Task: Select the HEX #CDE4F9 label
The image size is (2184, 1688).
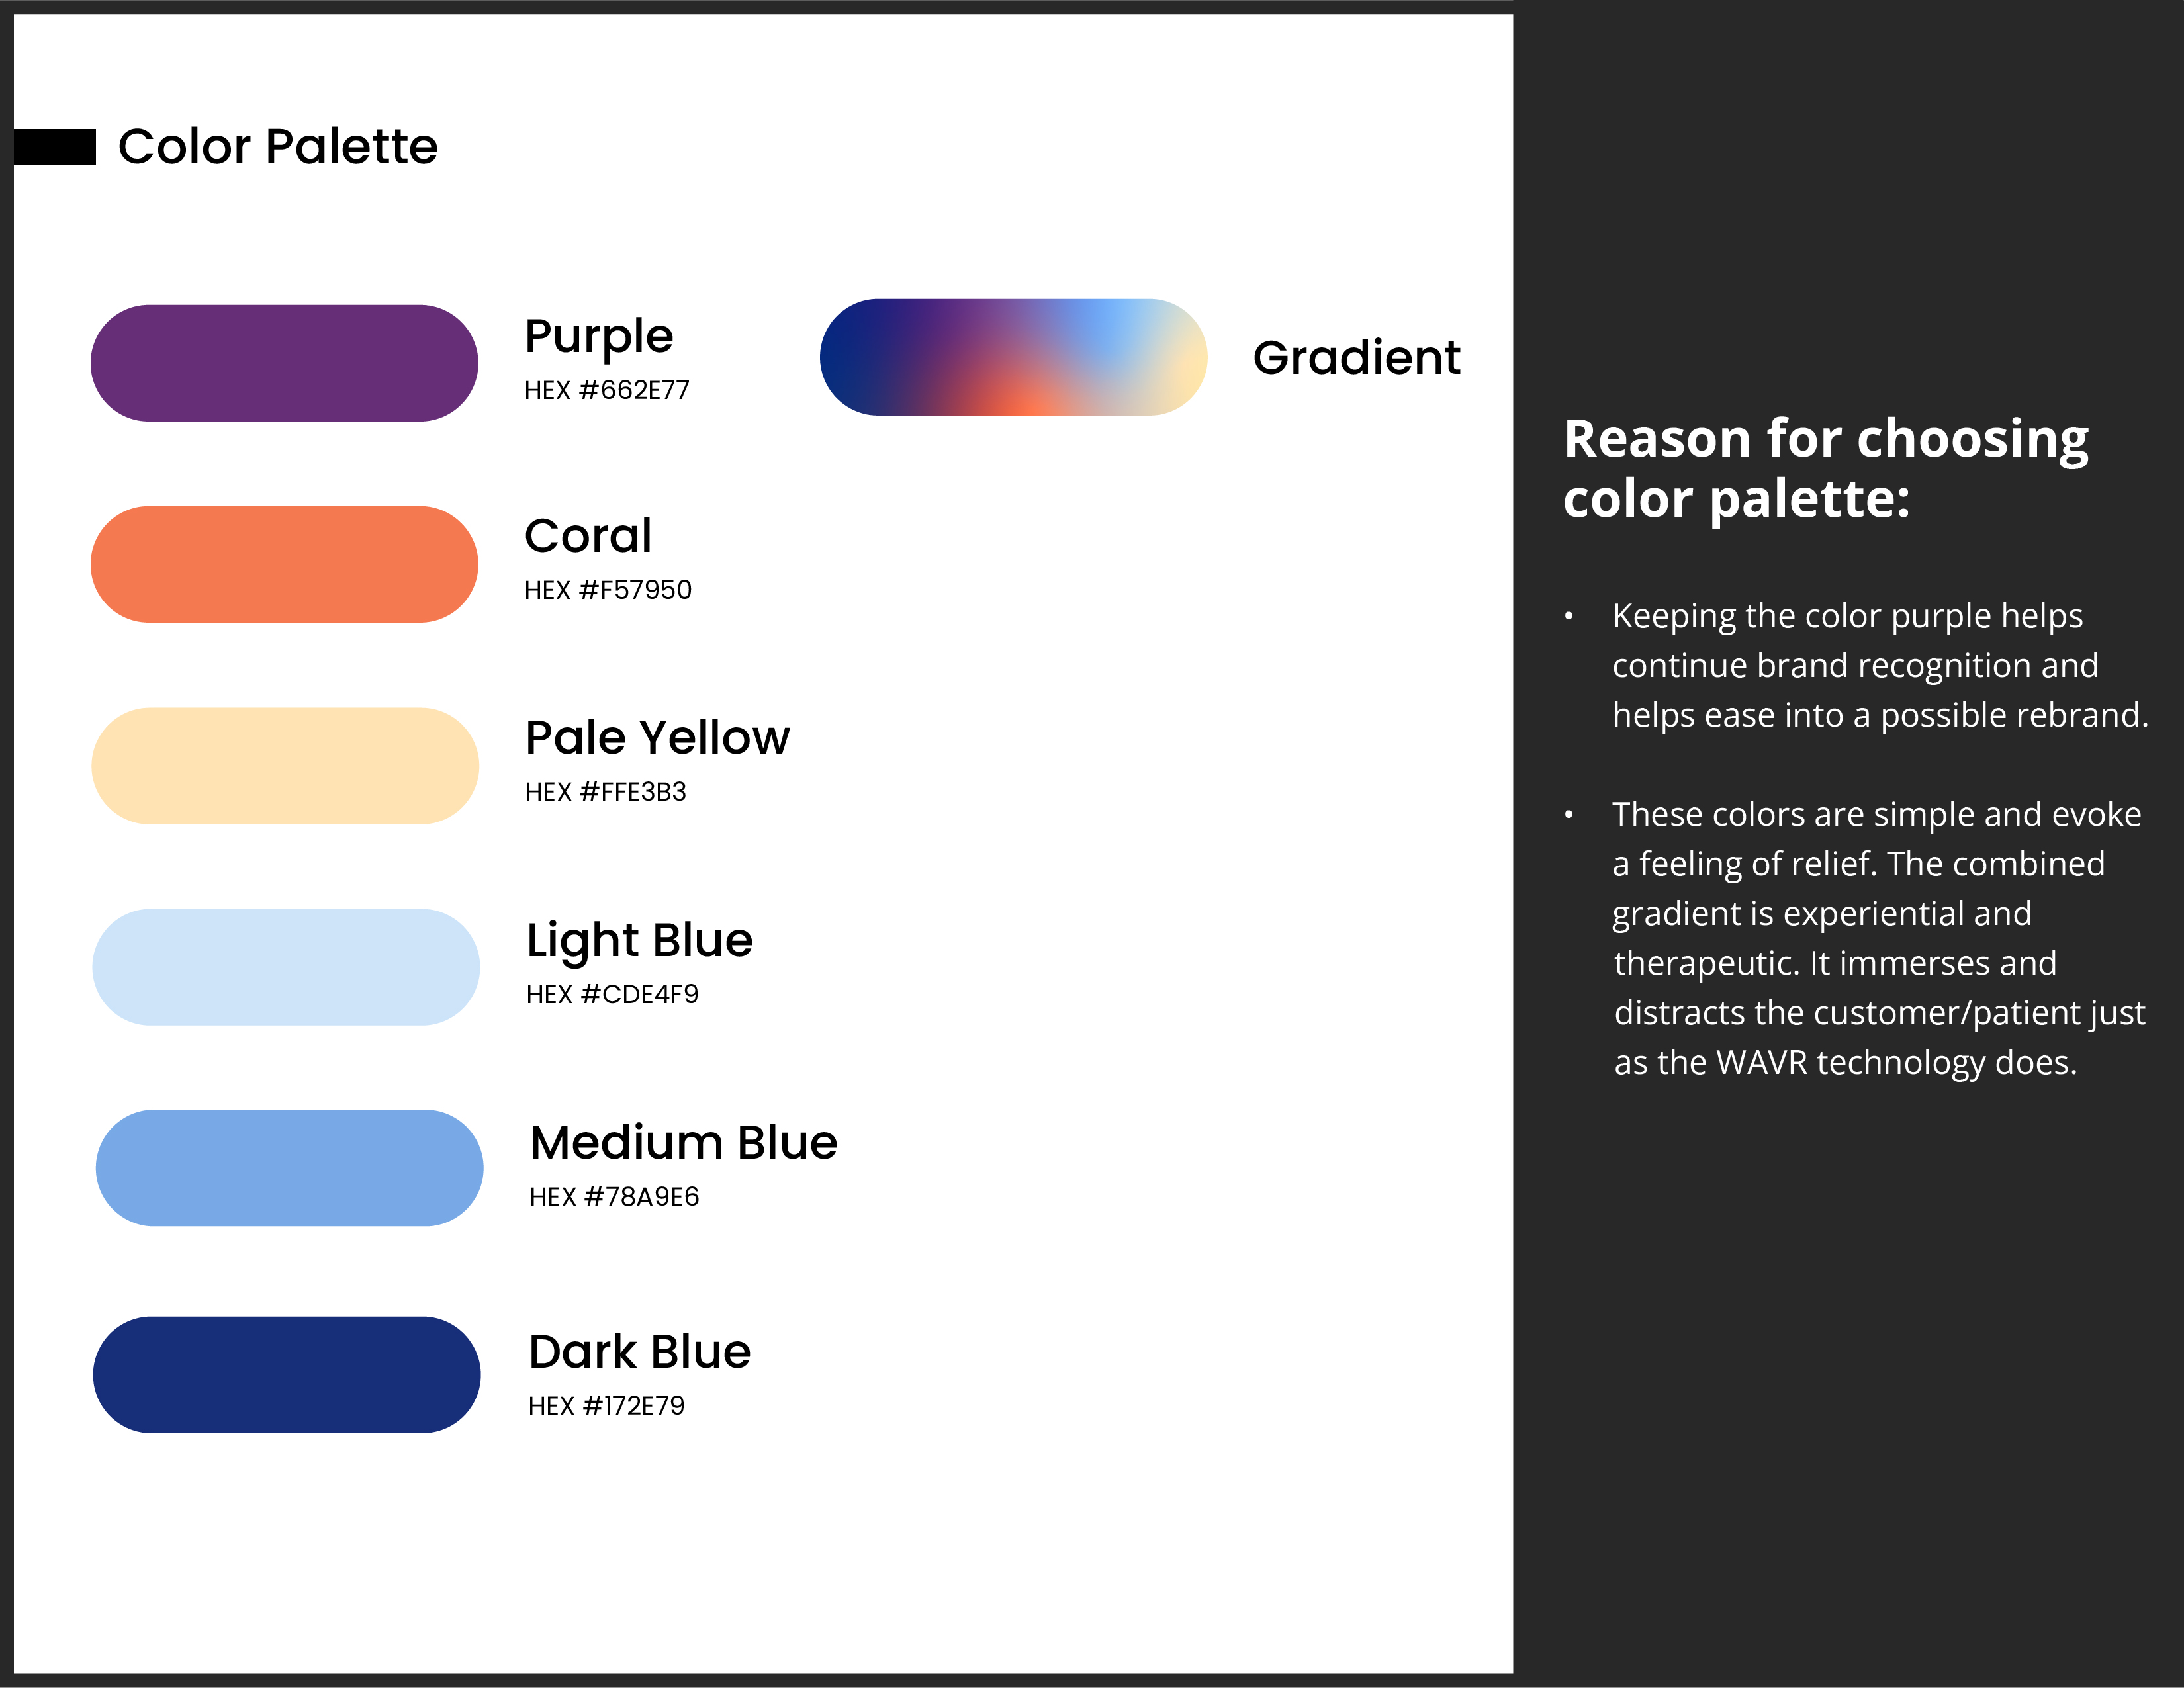Action: 612,994
